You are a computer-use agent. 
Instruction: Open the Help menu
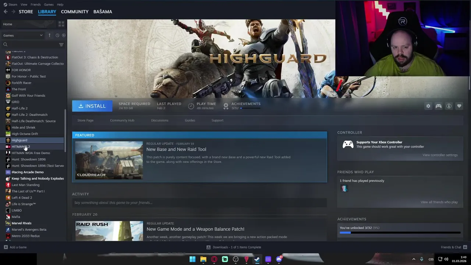60,4
